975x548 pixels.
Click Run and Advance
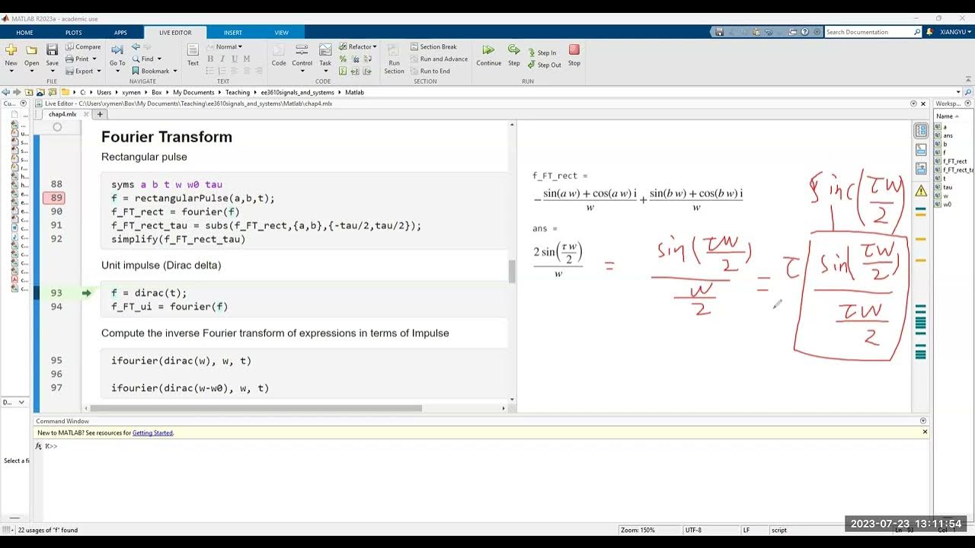tap(439, 59)
